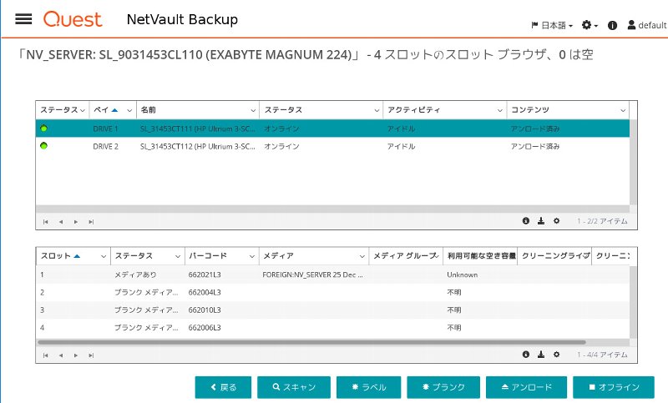Go to first page in drives table

46,222
